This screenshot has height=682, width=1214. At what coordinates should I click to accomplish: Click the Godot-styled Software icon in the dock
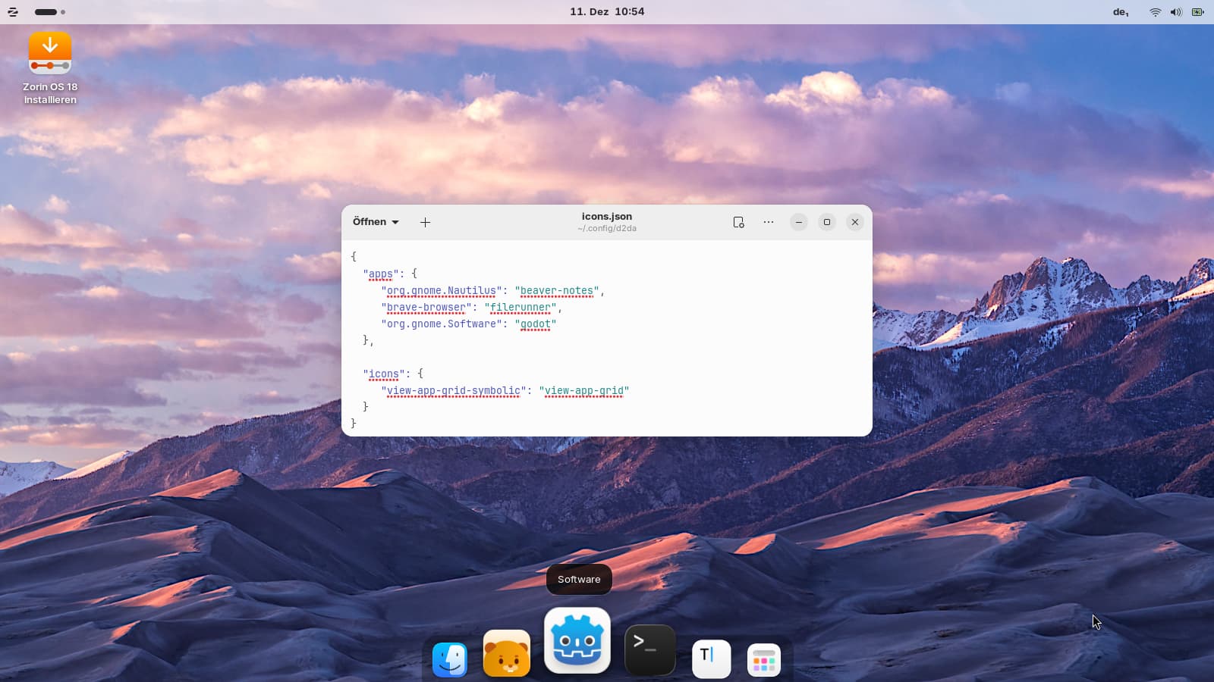point(577,641)
